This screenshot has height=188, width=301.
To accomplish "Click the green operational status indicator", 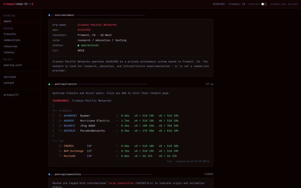I will pyautogui.click(x=88, y=46).
